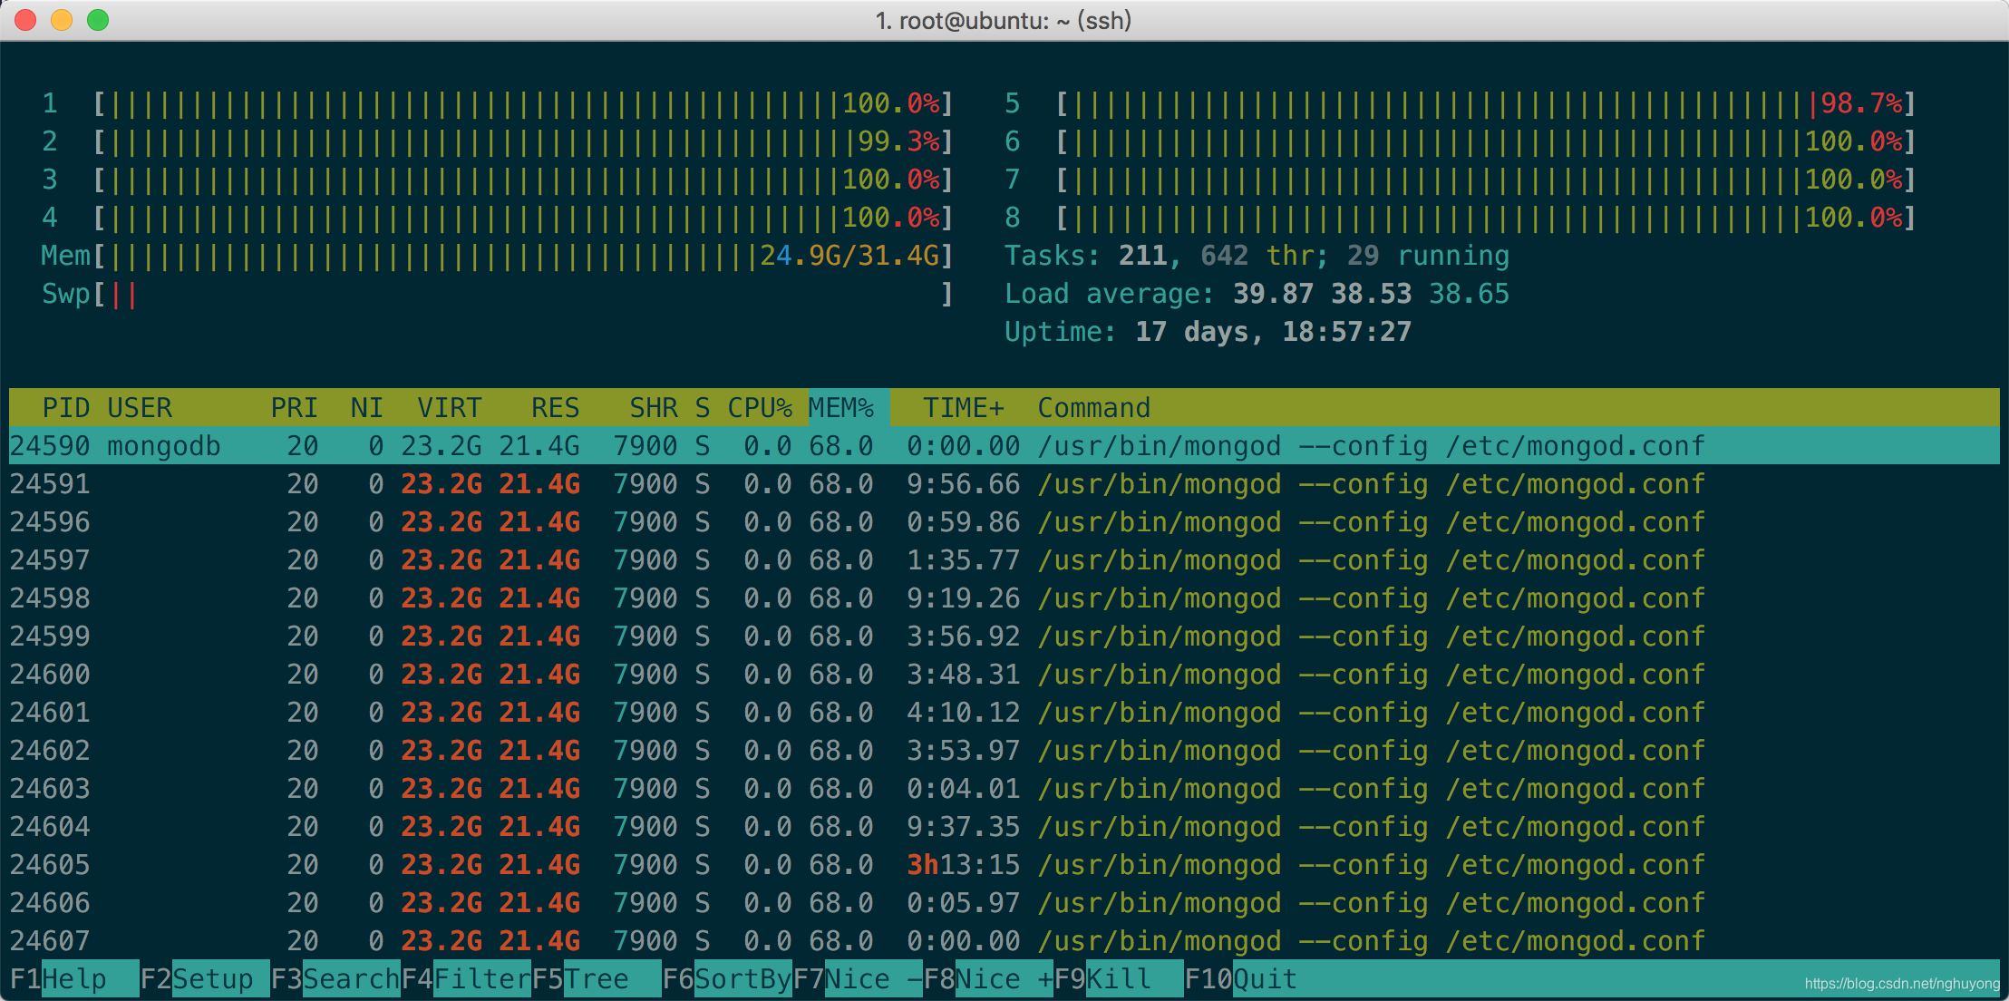This screenshot has height=1001, width=2009.
Task: Select process row with PID 24602
Action: pyautogui.click(x=1004, y=751)
